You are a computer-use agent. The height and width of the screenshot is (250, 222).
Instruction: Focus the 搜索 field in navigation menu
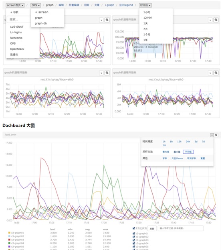pos(19,19)
